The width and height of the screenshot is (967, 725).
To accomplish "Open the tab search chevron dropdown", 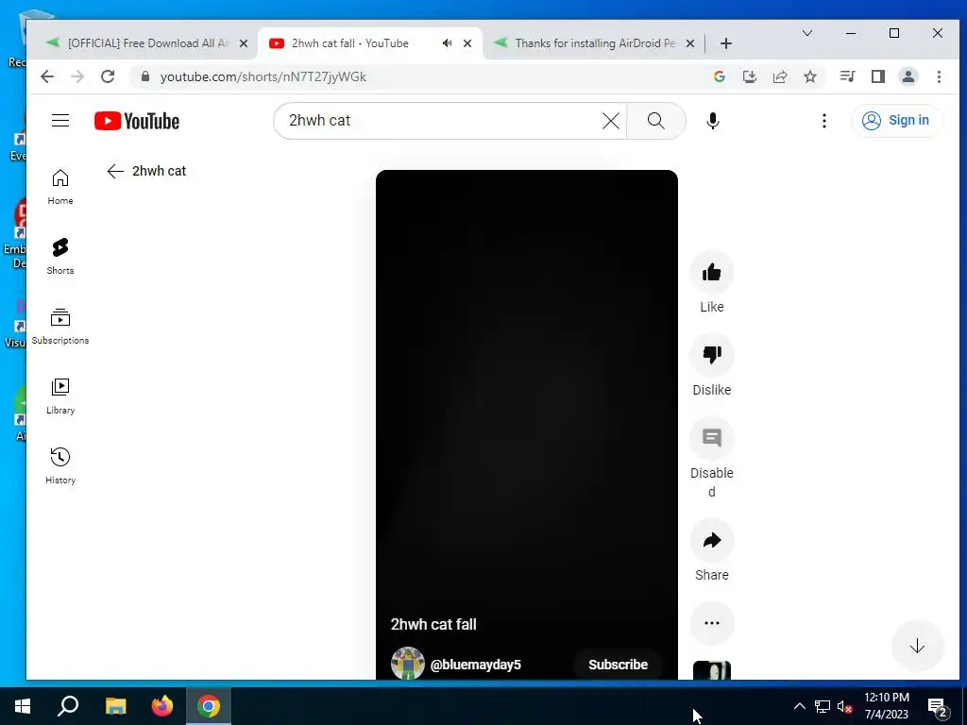I will coord(806,33).
